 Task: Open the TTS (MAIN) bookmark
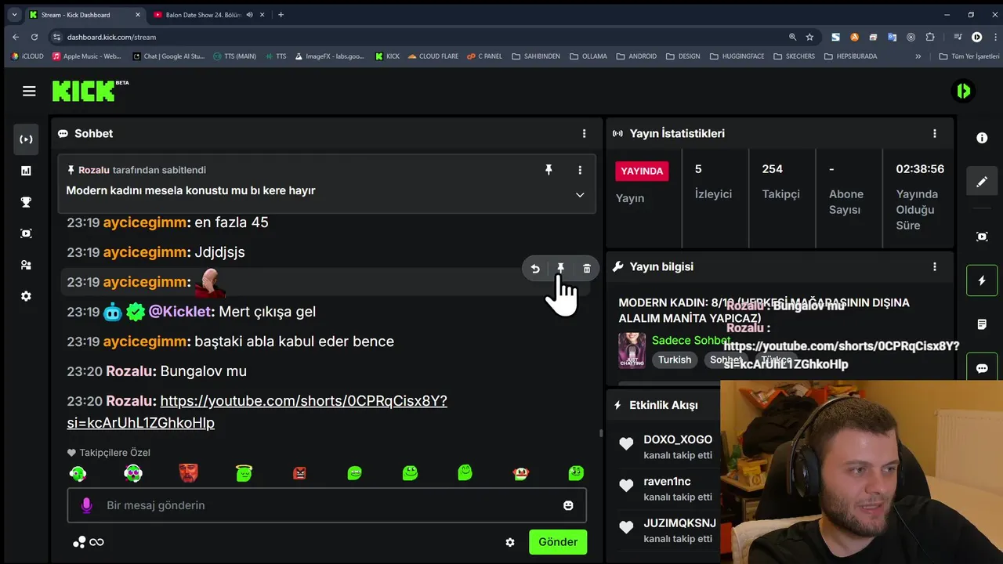coord(234,56)
